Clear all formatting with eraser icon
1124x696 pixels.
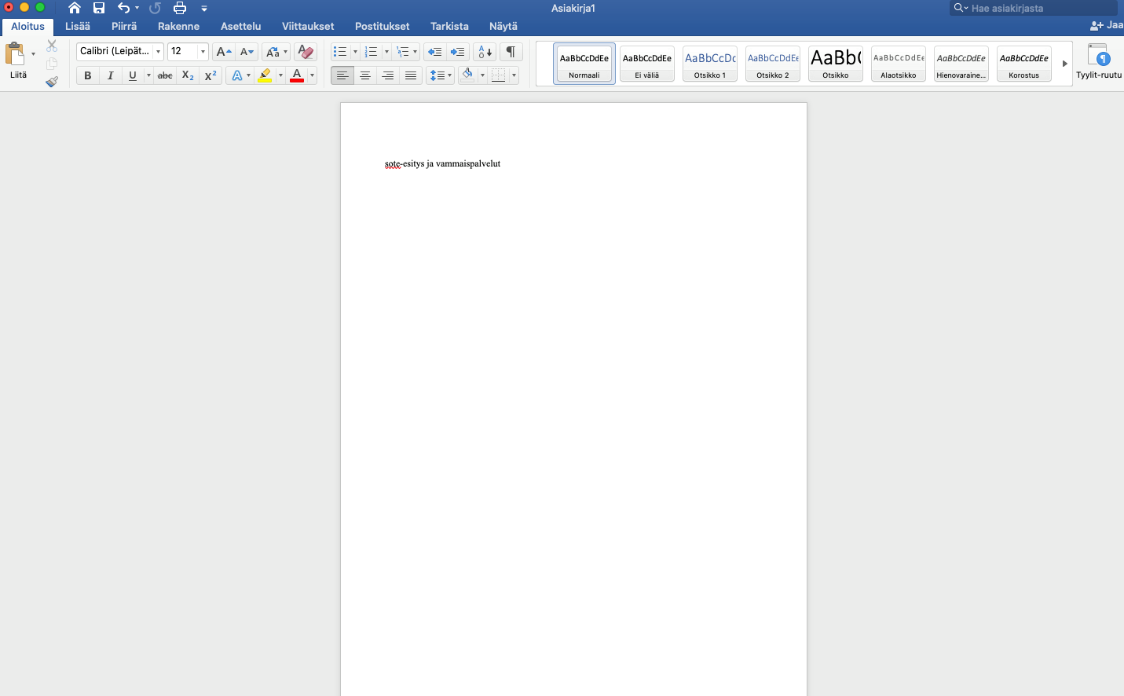pos(306,52)
